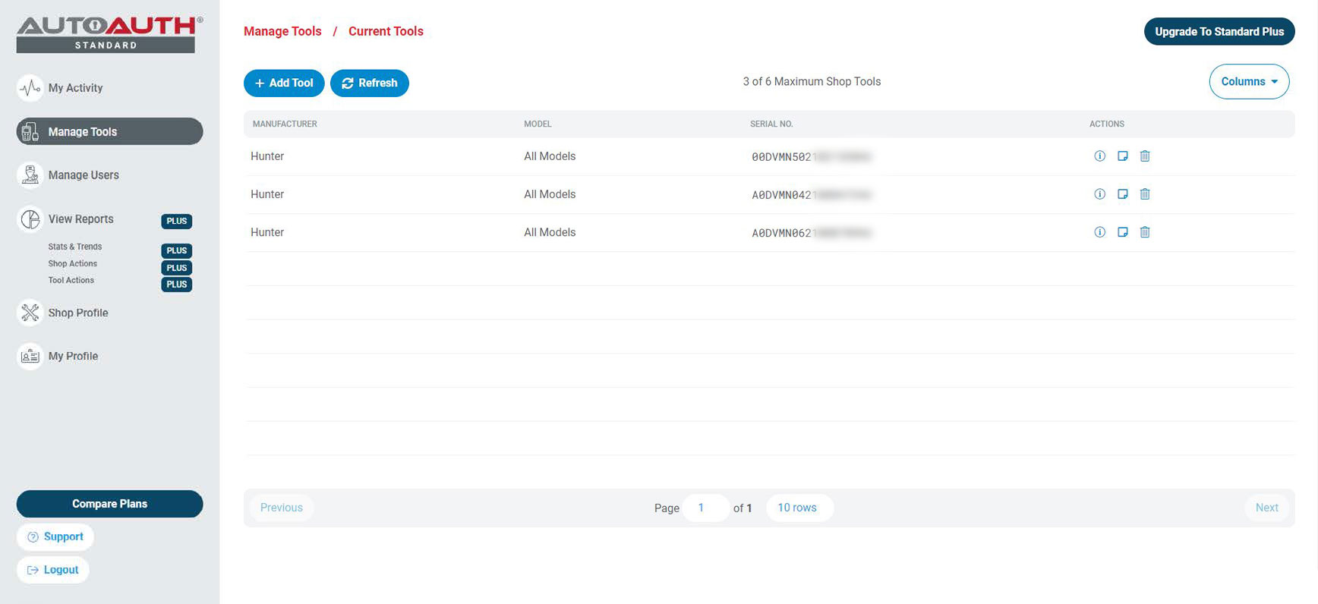Open My Profile page

[x=73, y=356]
